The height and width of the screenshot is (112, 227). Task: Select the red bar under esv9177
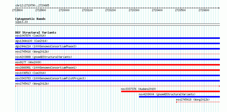[117, 65]
